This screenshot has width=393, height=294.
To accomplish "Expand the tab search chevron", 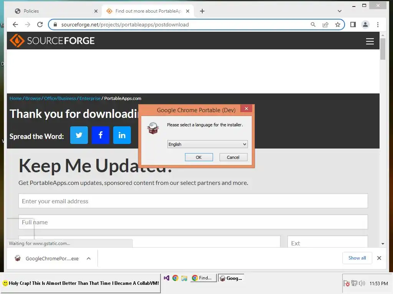I will coord(339,11).
